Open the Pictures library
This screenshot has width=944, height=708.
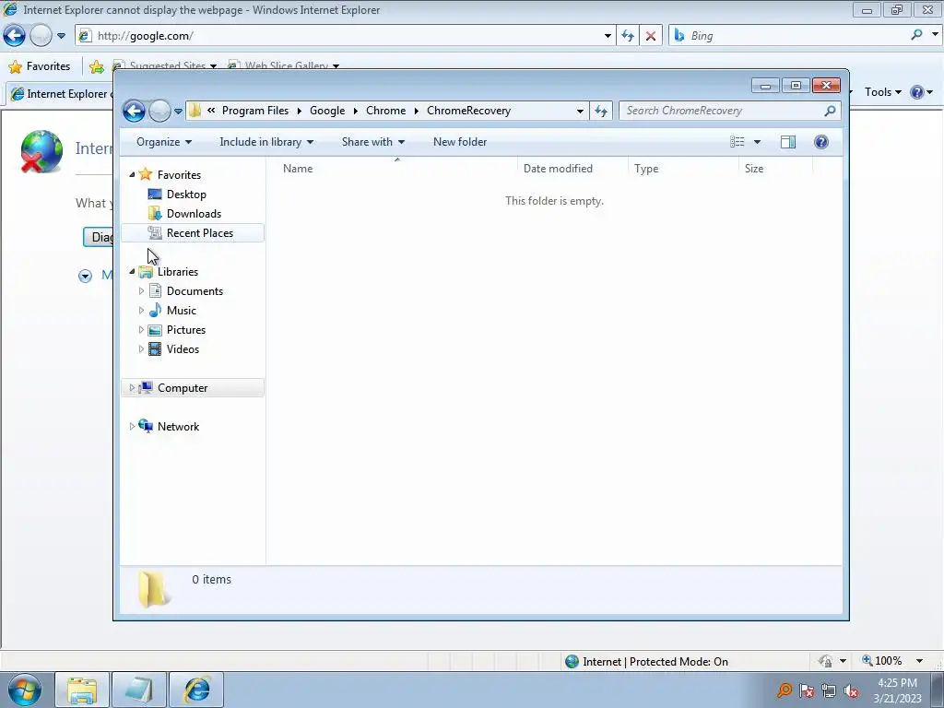click(x=186, y=330)
